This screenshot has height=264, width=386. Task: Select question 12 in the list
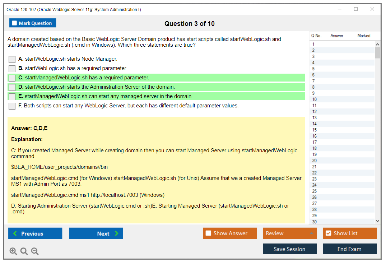(x=342, y=112)
